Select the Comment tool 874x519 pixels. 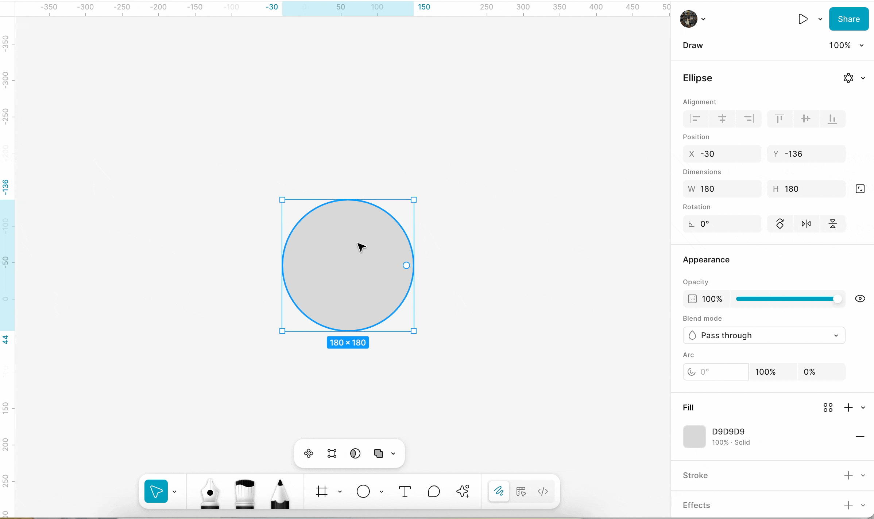434,491
